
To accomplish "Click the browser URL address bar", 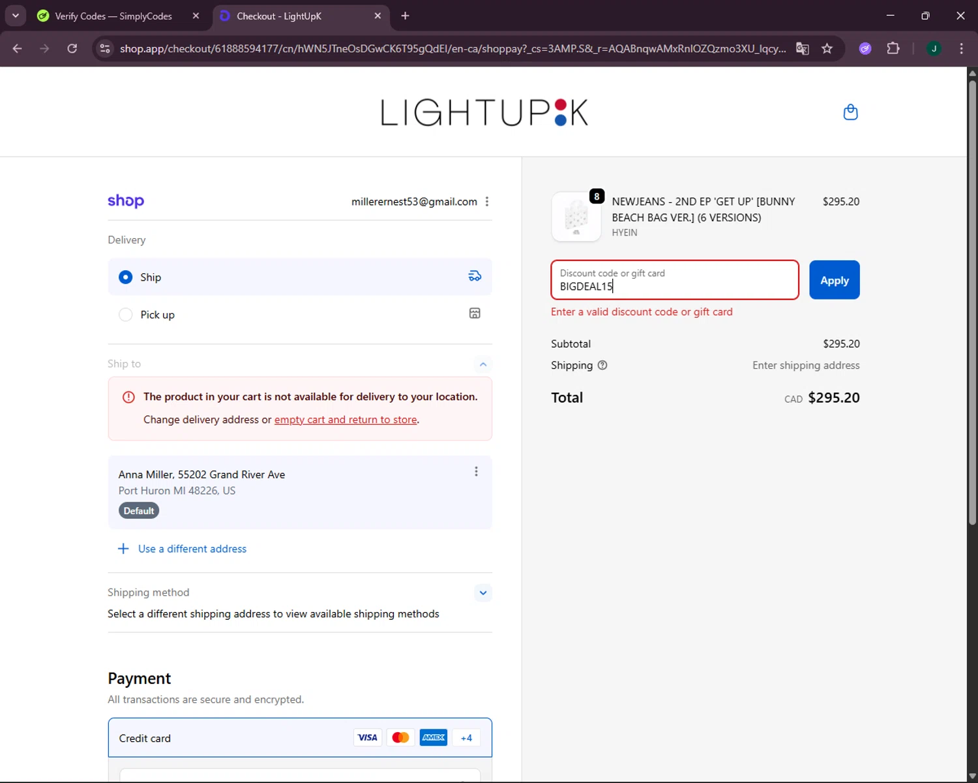I will pyautogui.click(x=452, y=48).
